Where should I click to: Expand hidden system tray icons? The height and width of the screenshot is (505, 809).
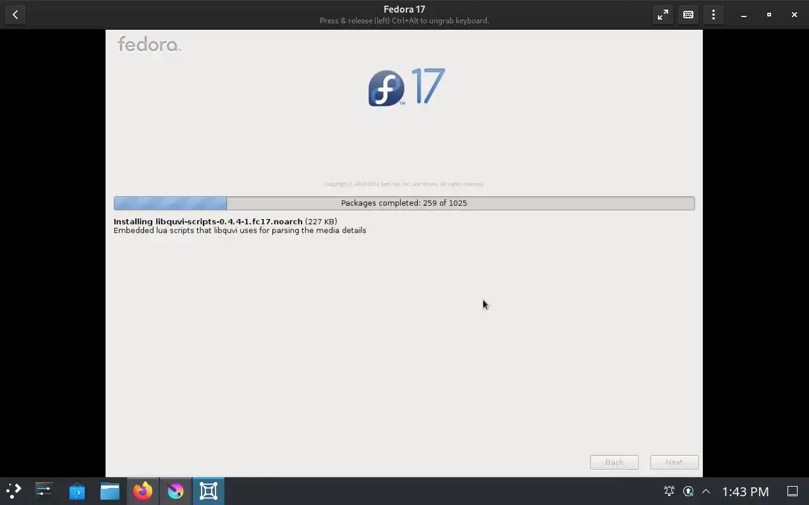pos(706,491)
